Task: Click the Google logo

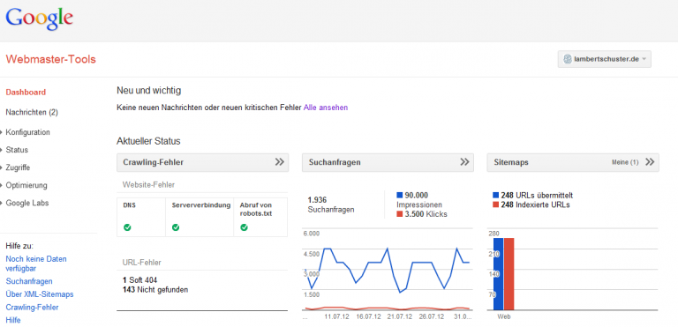Action: [39, 19]
